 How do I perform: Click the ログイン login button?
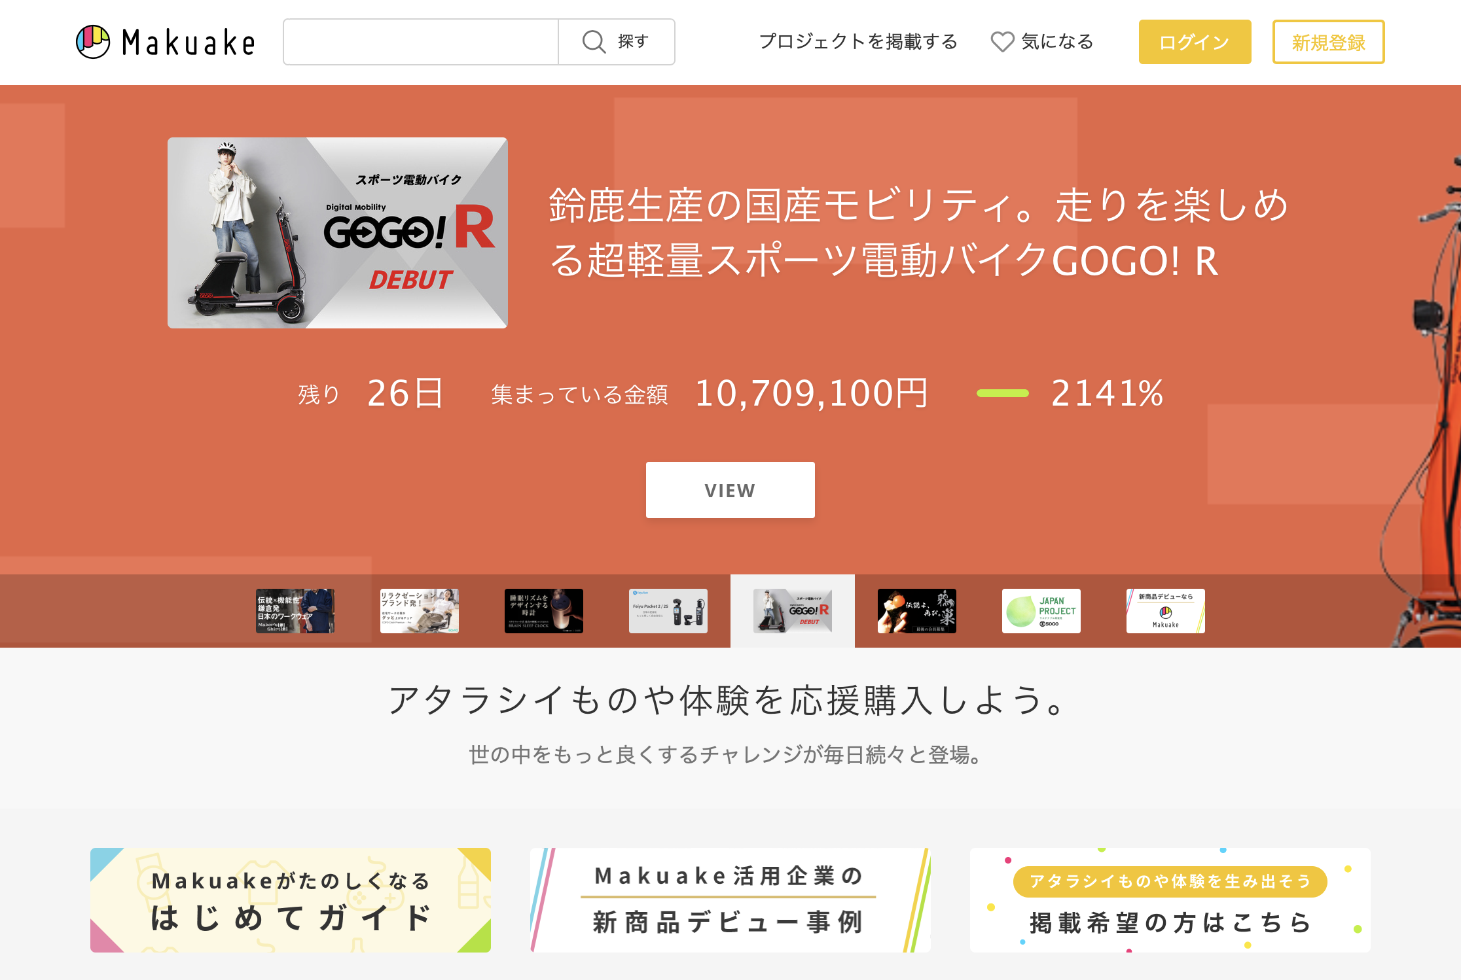[1195, 42]
